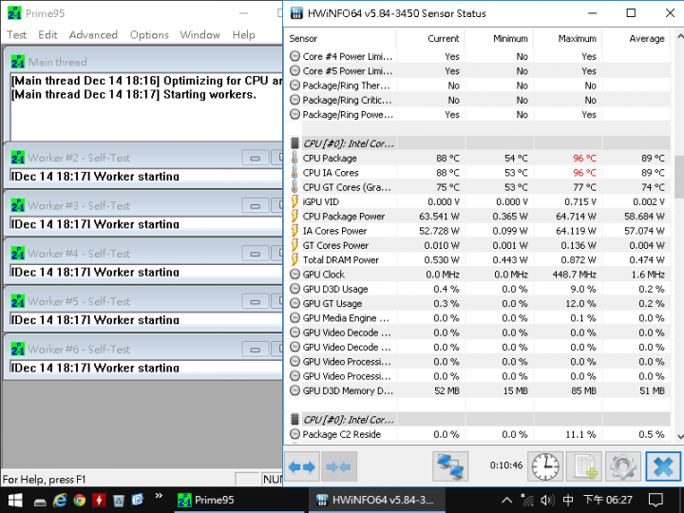Click system clock showing 06:27

point(608,500)
